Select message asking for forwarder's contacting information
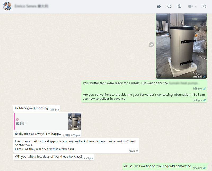Viewport: 212px width, 171px height. [144, 97]
